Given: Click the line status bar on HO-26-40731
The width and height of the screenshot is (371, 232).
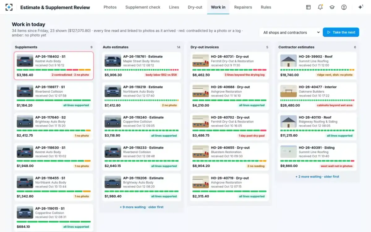Looking at the screenshot, I should tap(229, 70).
